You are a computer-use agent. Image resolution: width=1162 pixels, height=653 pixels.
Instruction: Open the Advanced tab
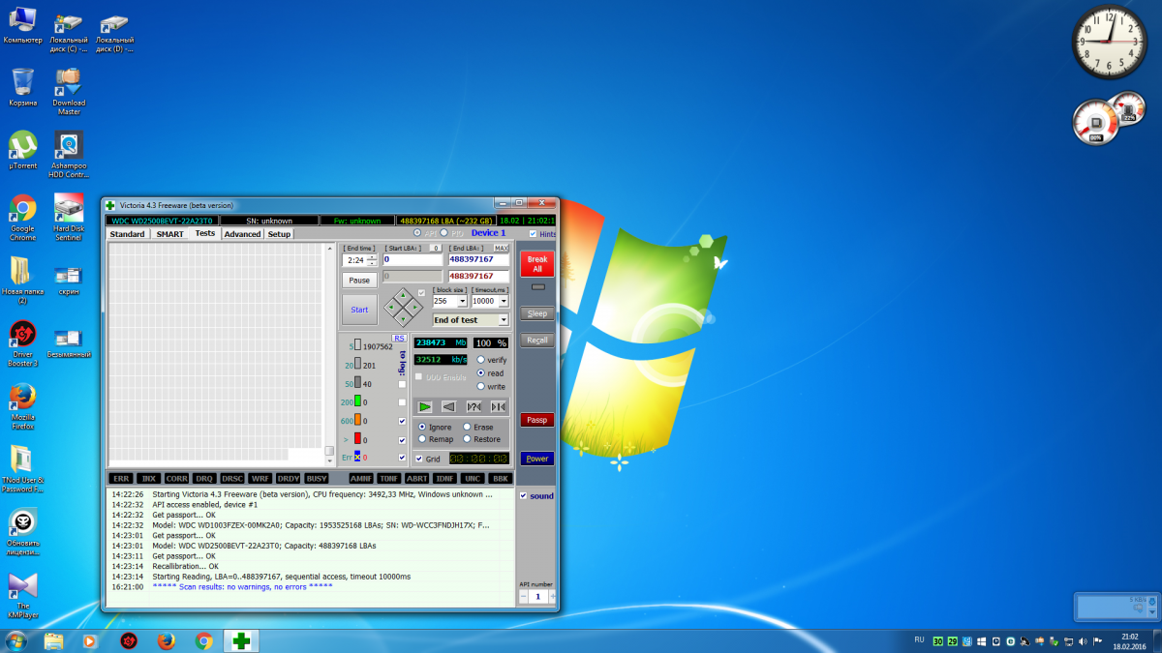click(x=242, y=234)
